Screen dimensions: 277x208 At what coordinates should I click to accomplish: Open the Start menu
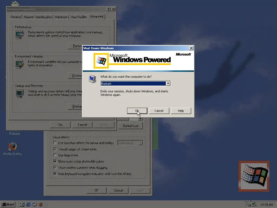[8, 205]
